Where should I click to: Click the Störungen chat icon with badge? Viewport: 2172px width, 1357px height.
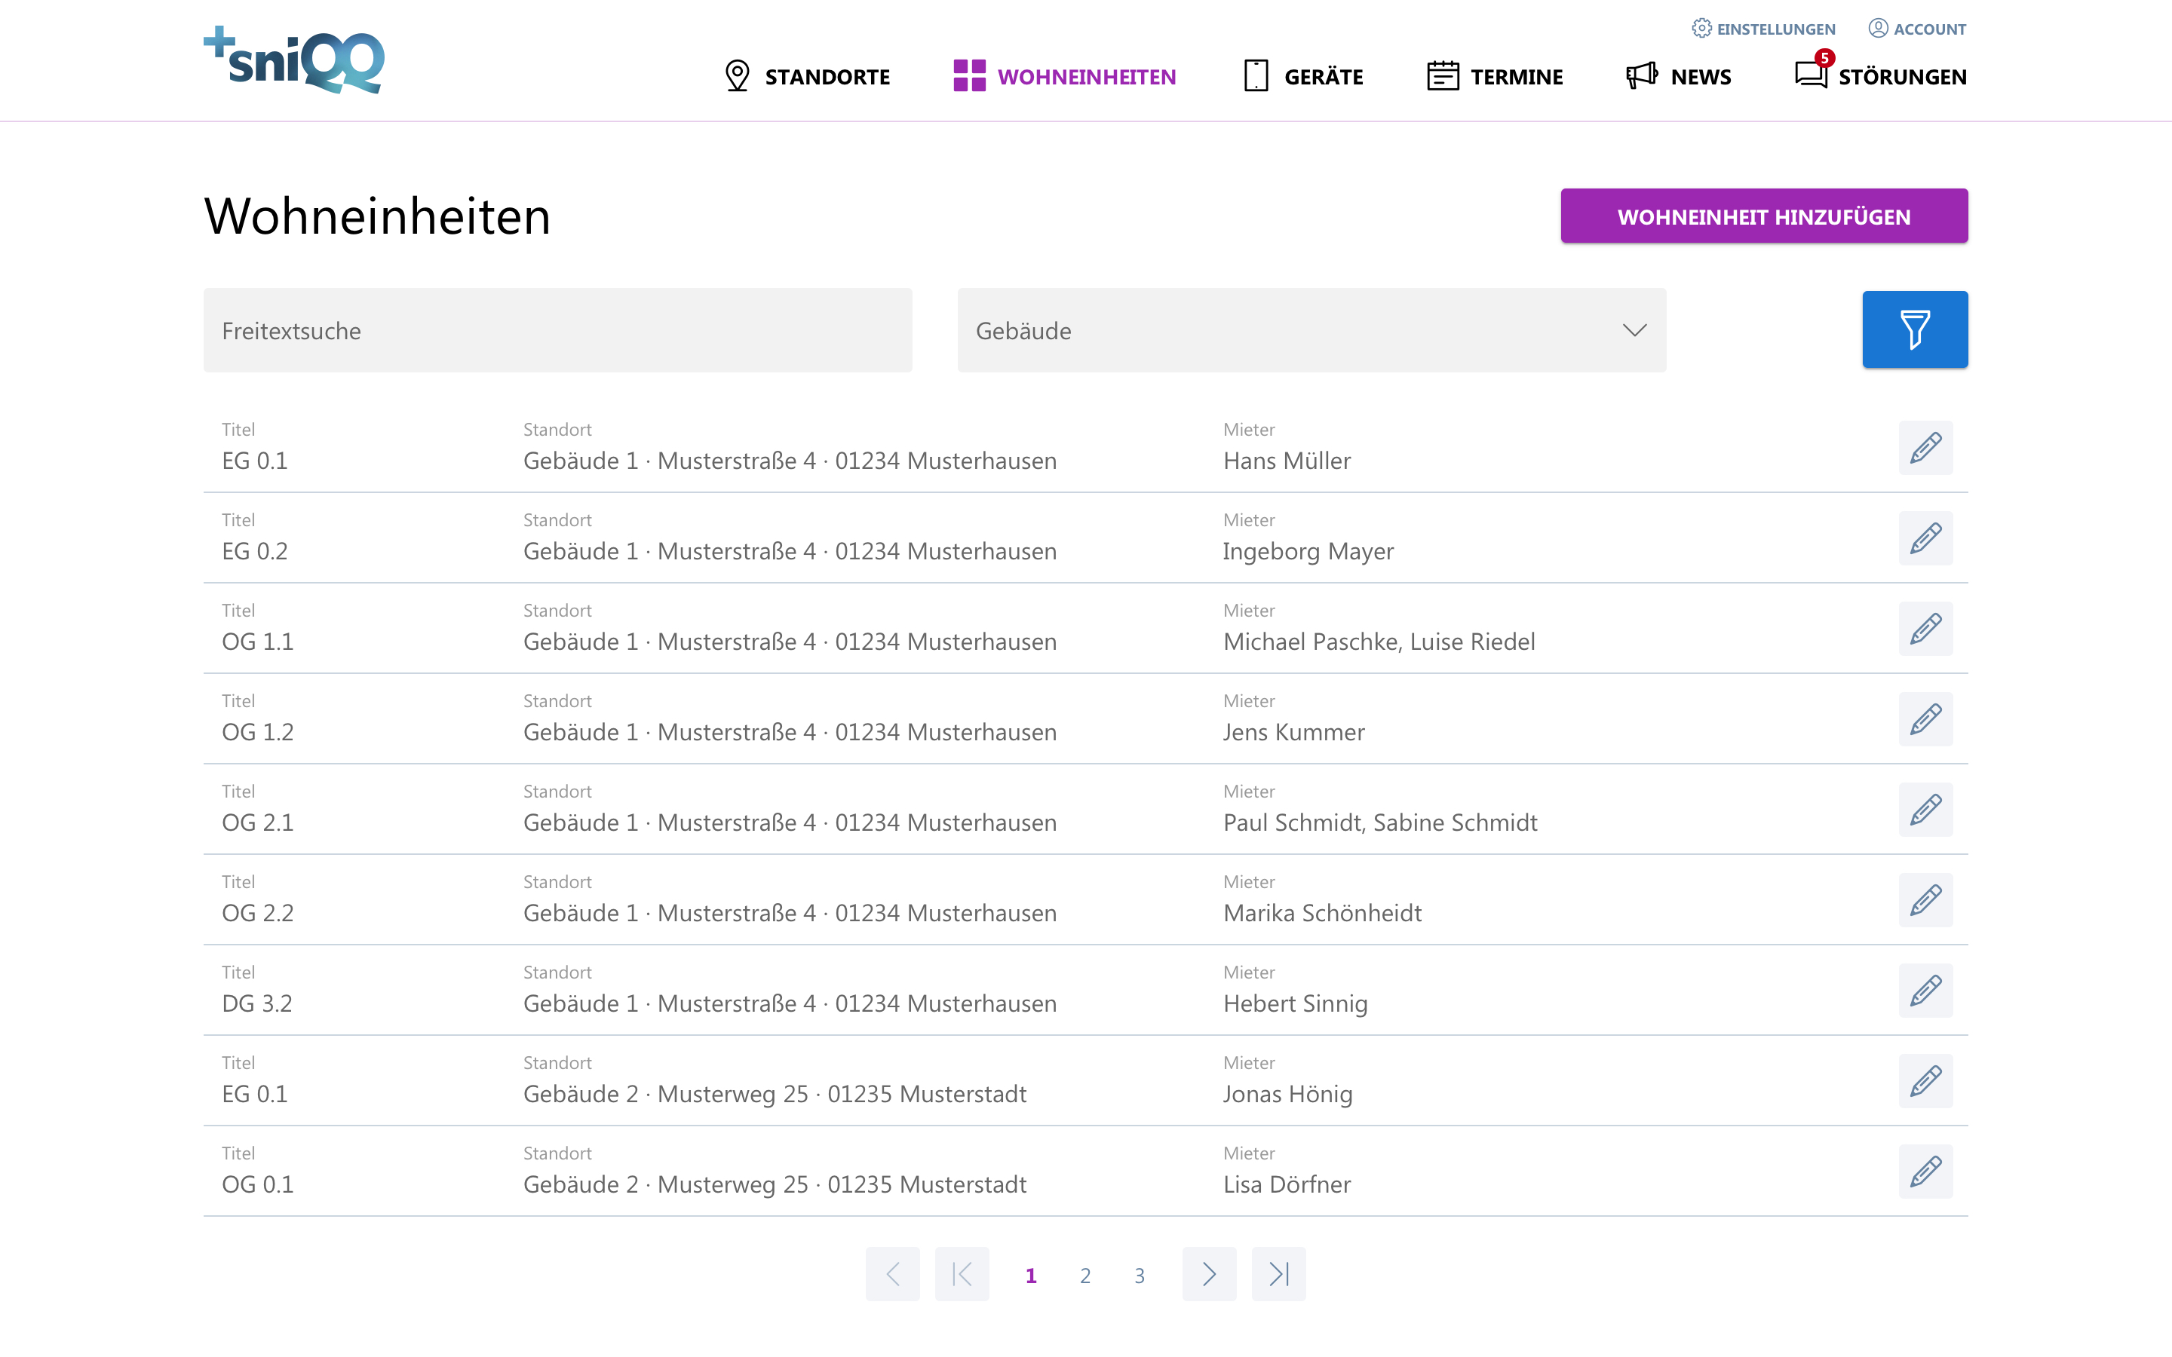(1812, 74)
